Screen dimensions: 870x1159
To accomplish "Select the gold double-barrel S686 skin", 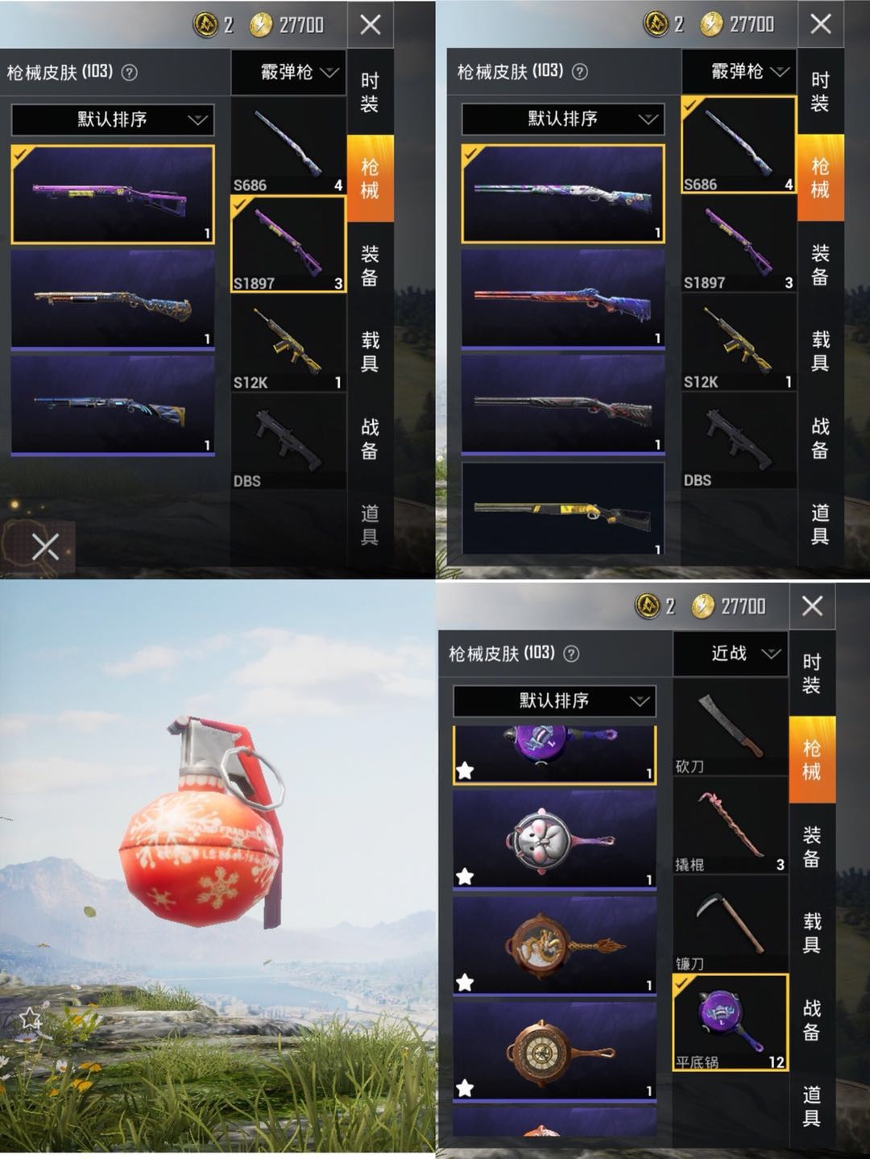I will point(563,509).
